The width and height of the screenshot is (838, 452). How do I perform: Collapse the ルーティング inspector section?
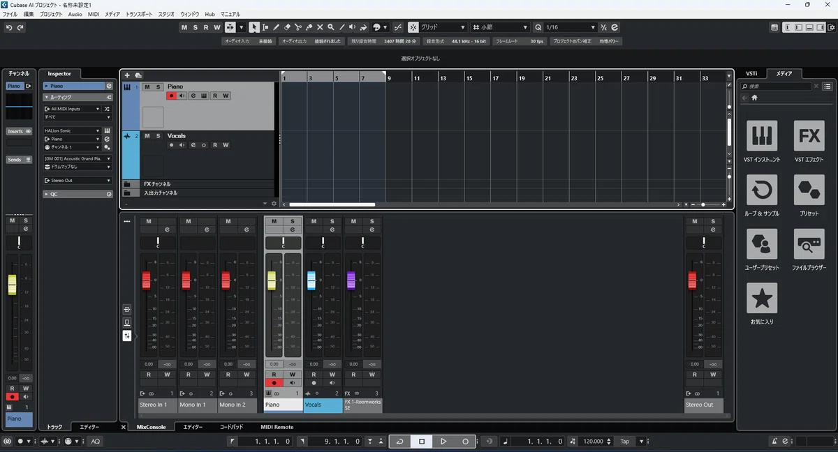point(77,97)
